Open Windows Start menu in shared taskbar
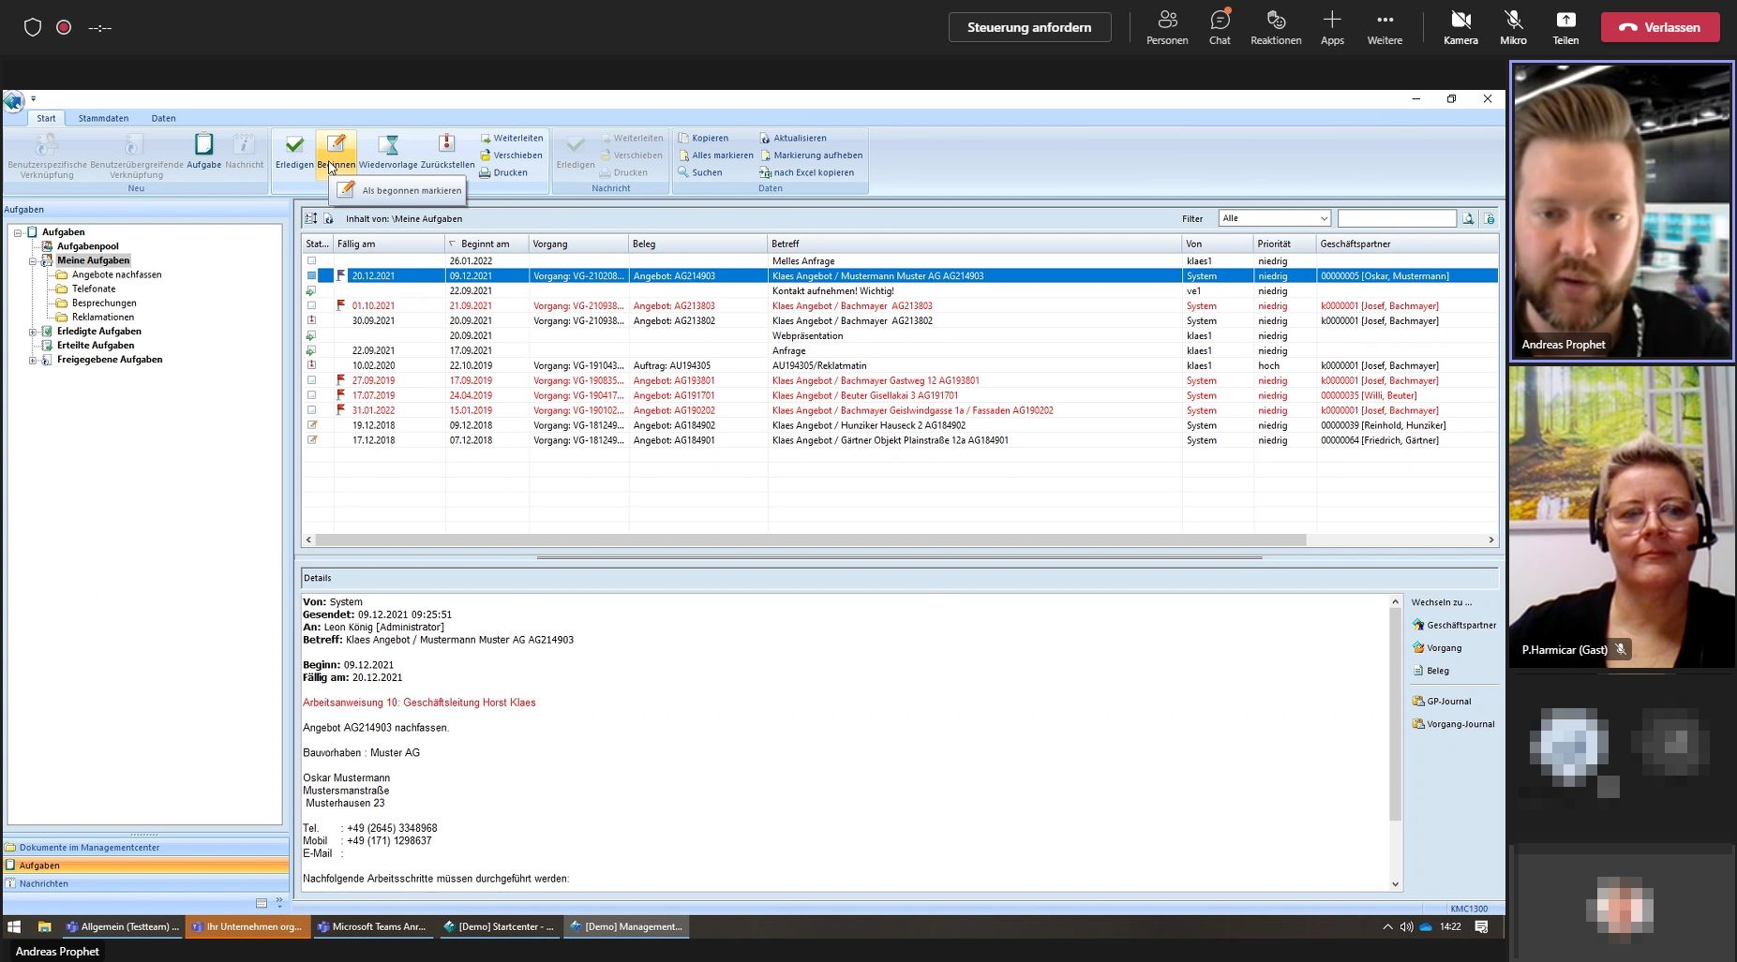This screenshot has width=1737, height=962. click(x=14, y=926)
